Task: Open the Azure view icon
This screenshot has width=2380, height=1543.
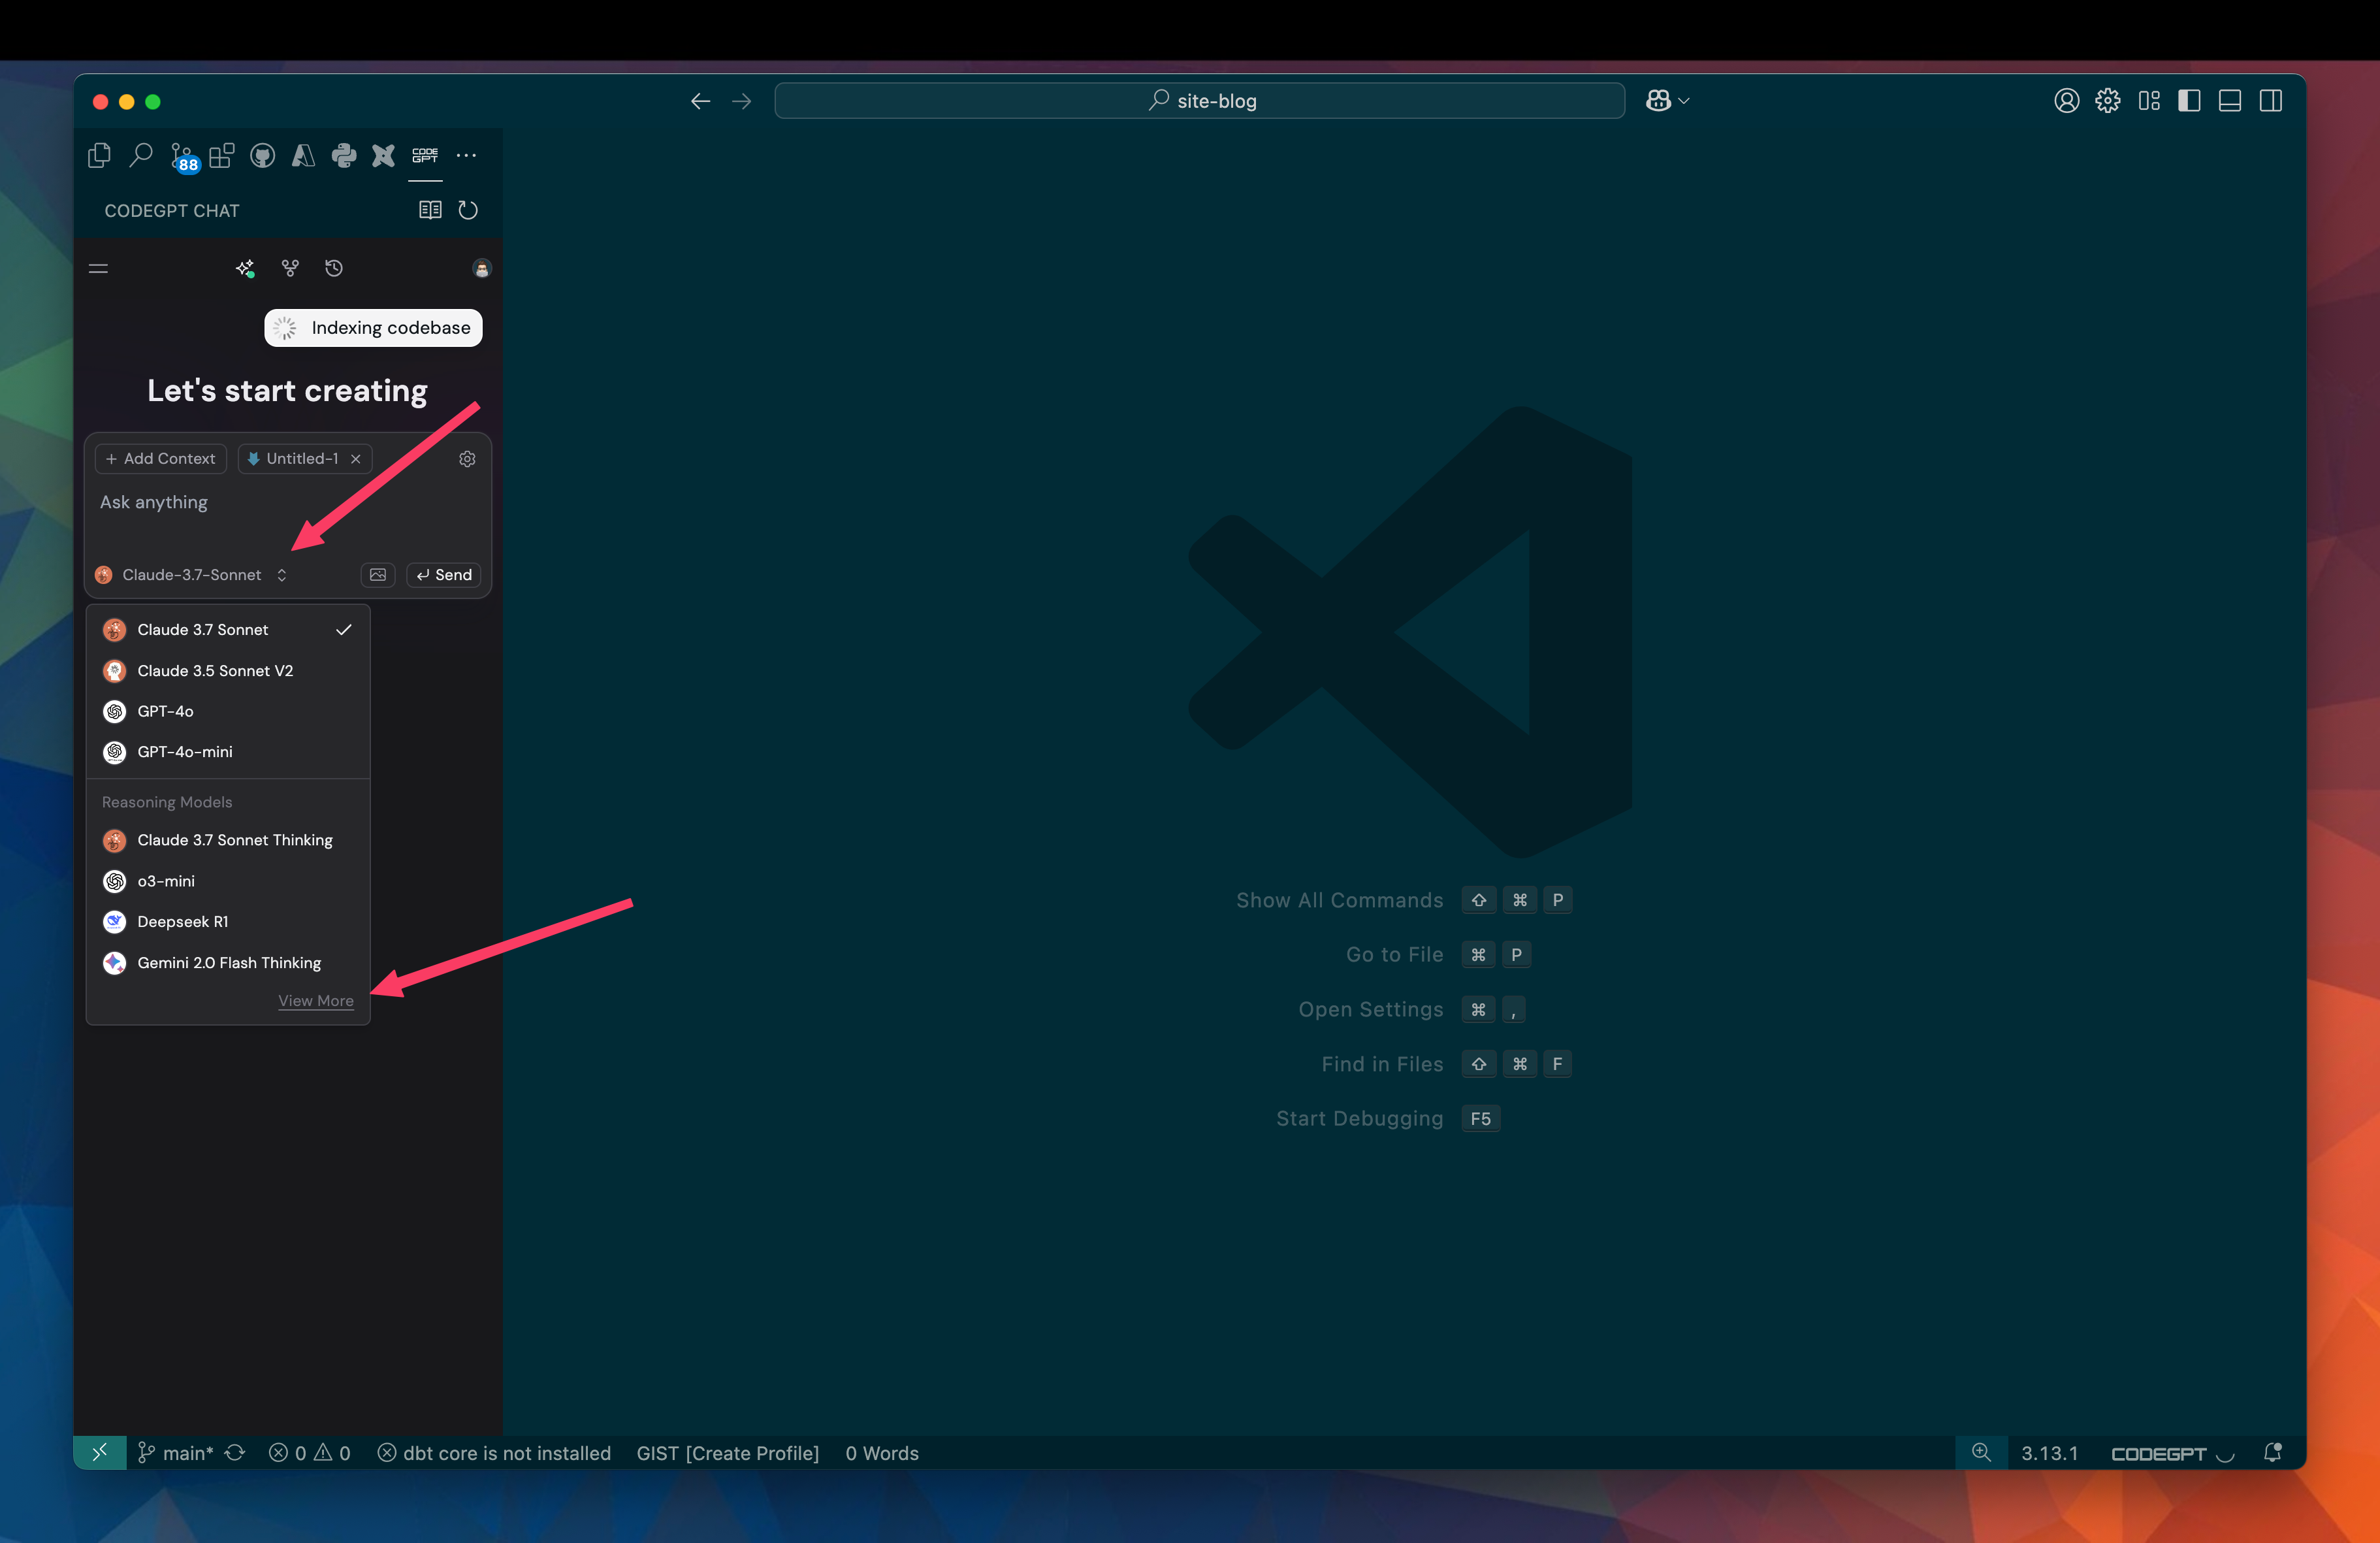Action: [x=303, y=155]
